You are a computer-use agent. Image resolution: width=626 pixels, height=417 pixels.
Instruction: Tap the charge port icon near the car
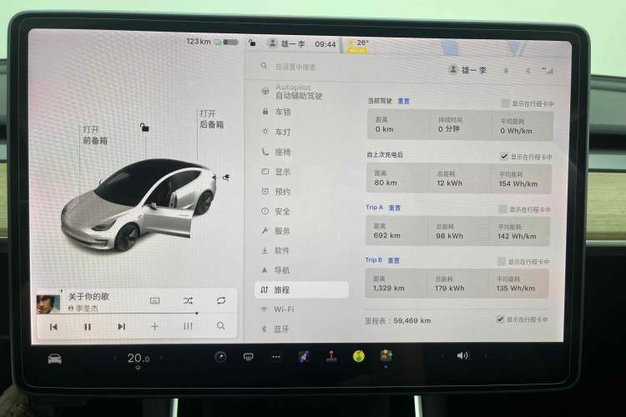point(226,177)
